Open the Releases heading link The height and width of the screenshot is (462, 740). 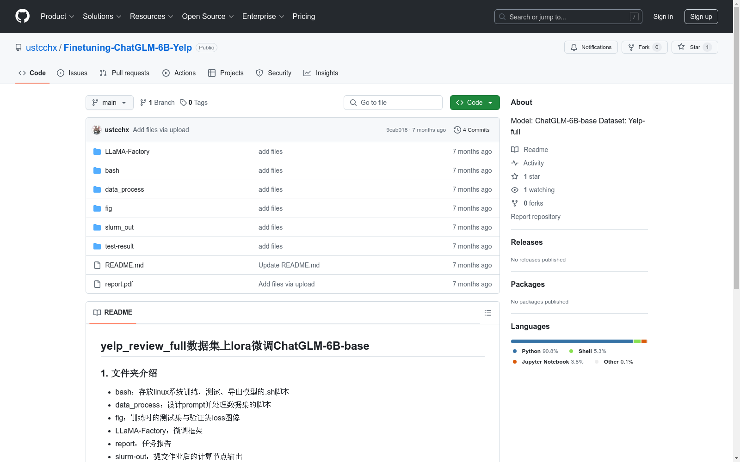pos(527,242)
